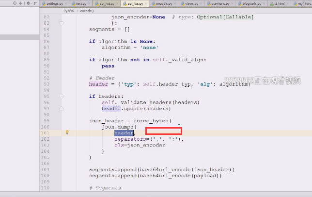This screenshot has width=312, height=197.
Task: Click 'force_bytes(' on line 99
Action: point(153,121)
